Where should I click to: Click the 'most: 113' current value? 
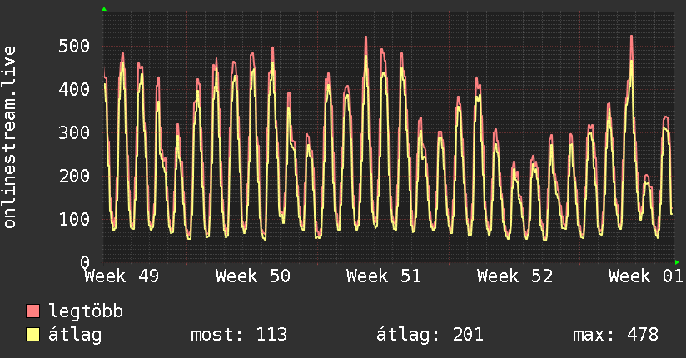coord(239,335)
